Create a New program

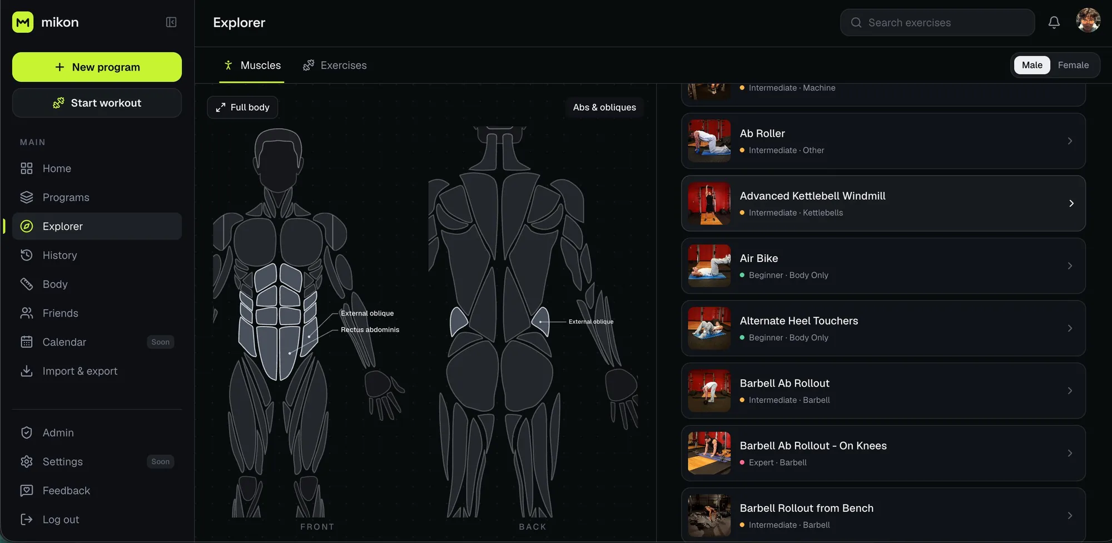tap(97, 67)
